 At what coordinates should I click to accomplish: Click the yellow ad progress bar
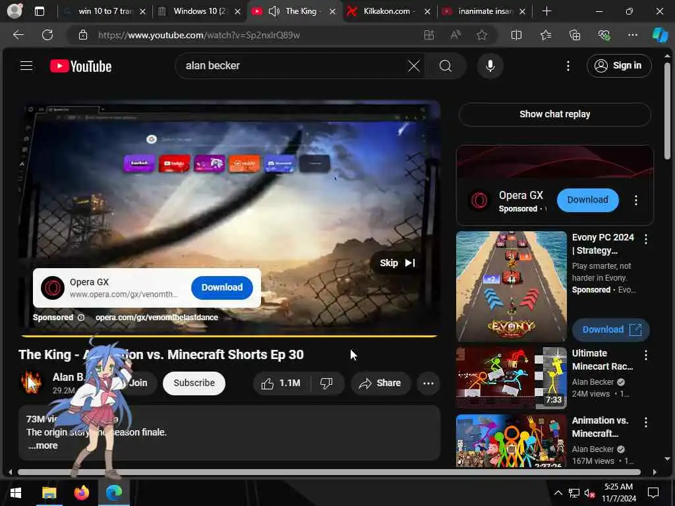[229, 335]
